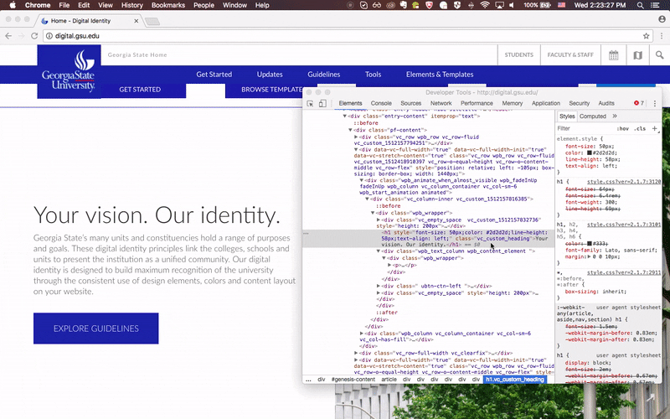This screenshot has width=670, height=419.
Task: Select h1.vc_custom_heading in DevTools breadcrumb
Action: point(515,380)
